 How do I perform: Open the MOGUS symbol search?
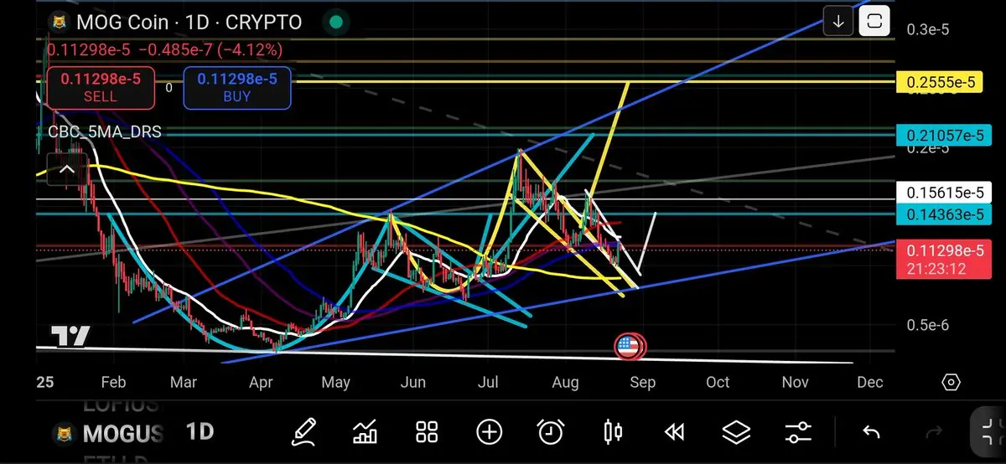point(122,434)
